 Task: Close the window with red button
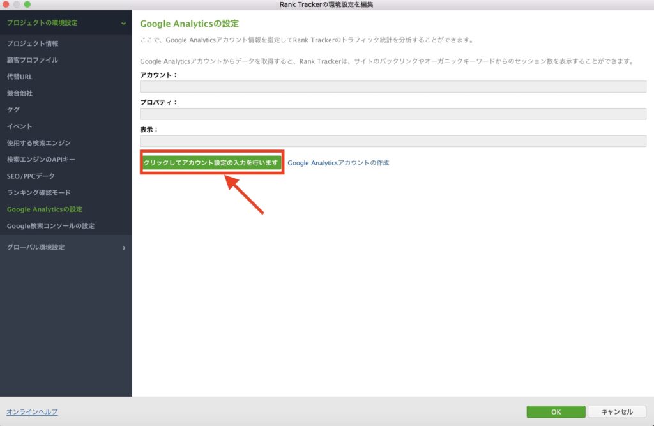6,4
